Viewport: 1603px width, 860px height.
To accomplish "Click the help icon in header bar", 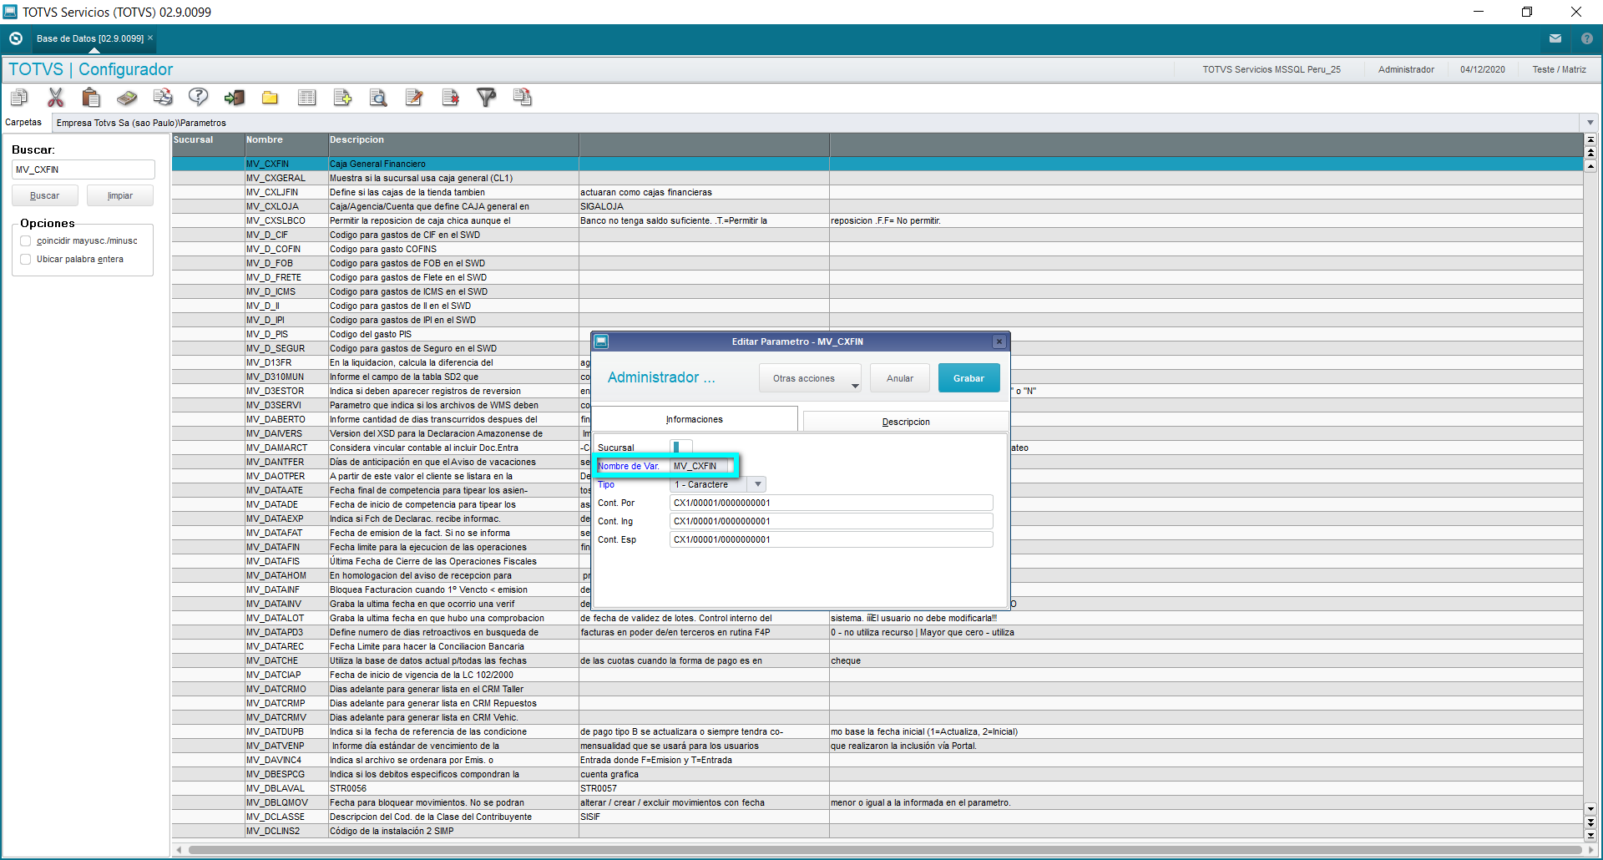I will [1587, 38].
